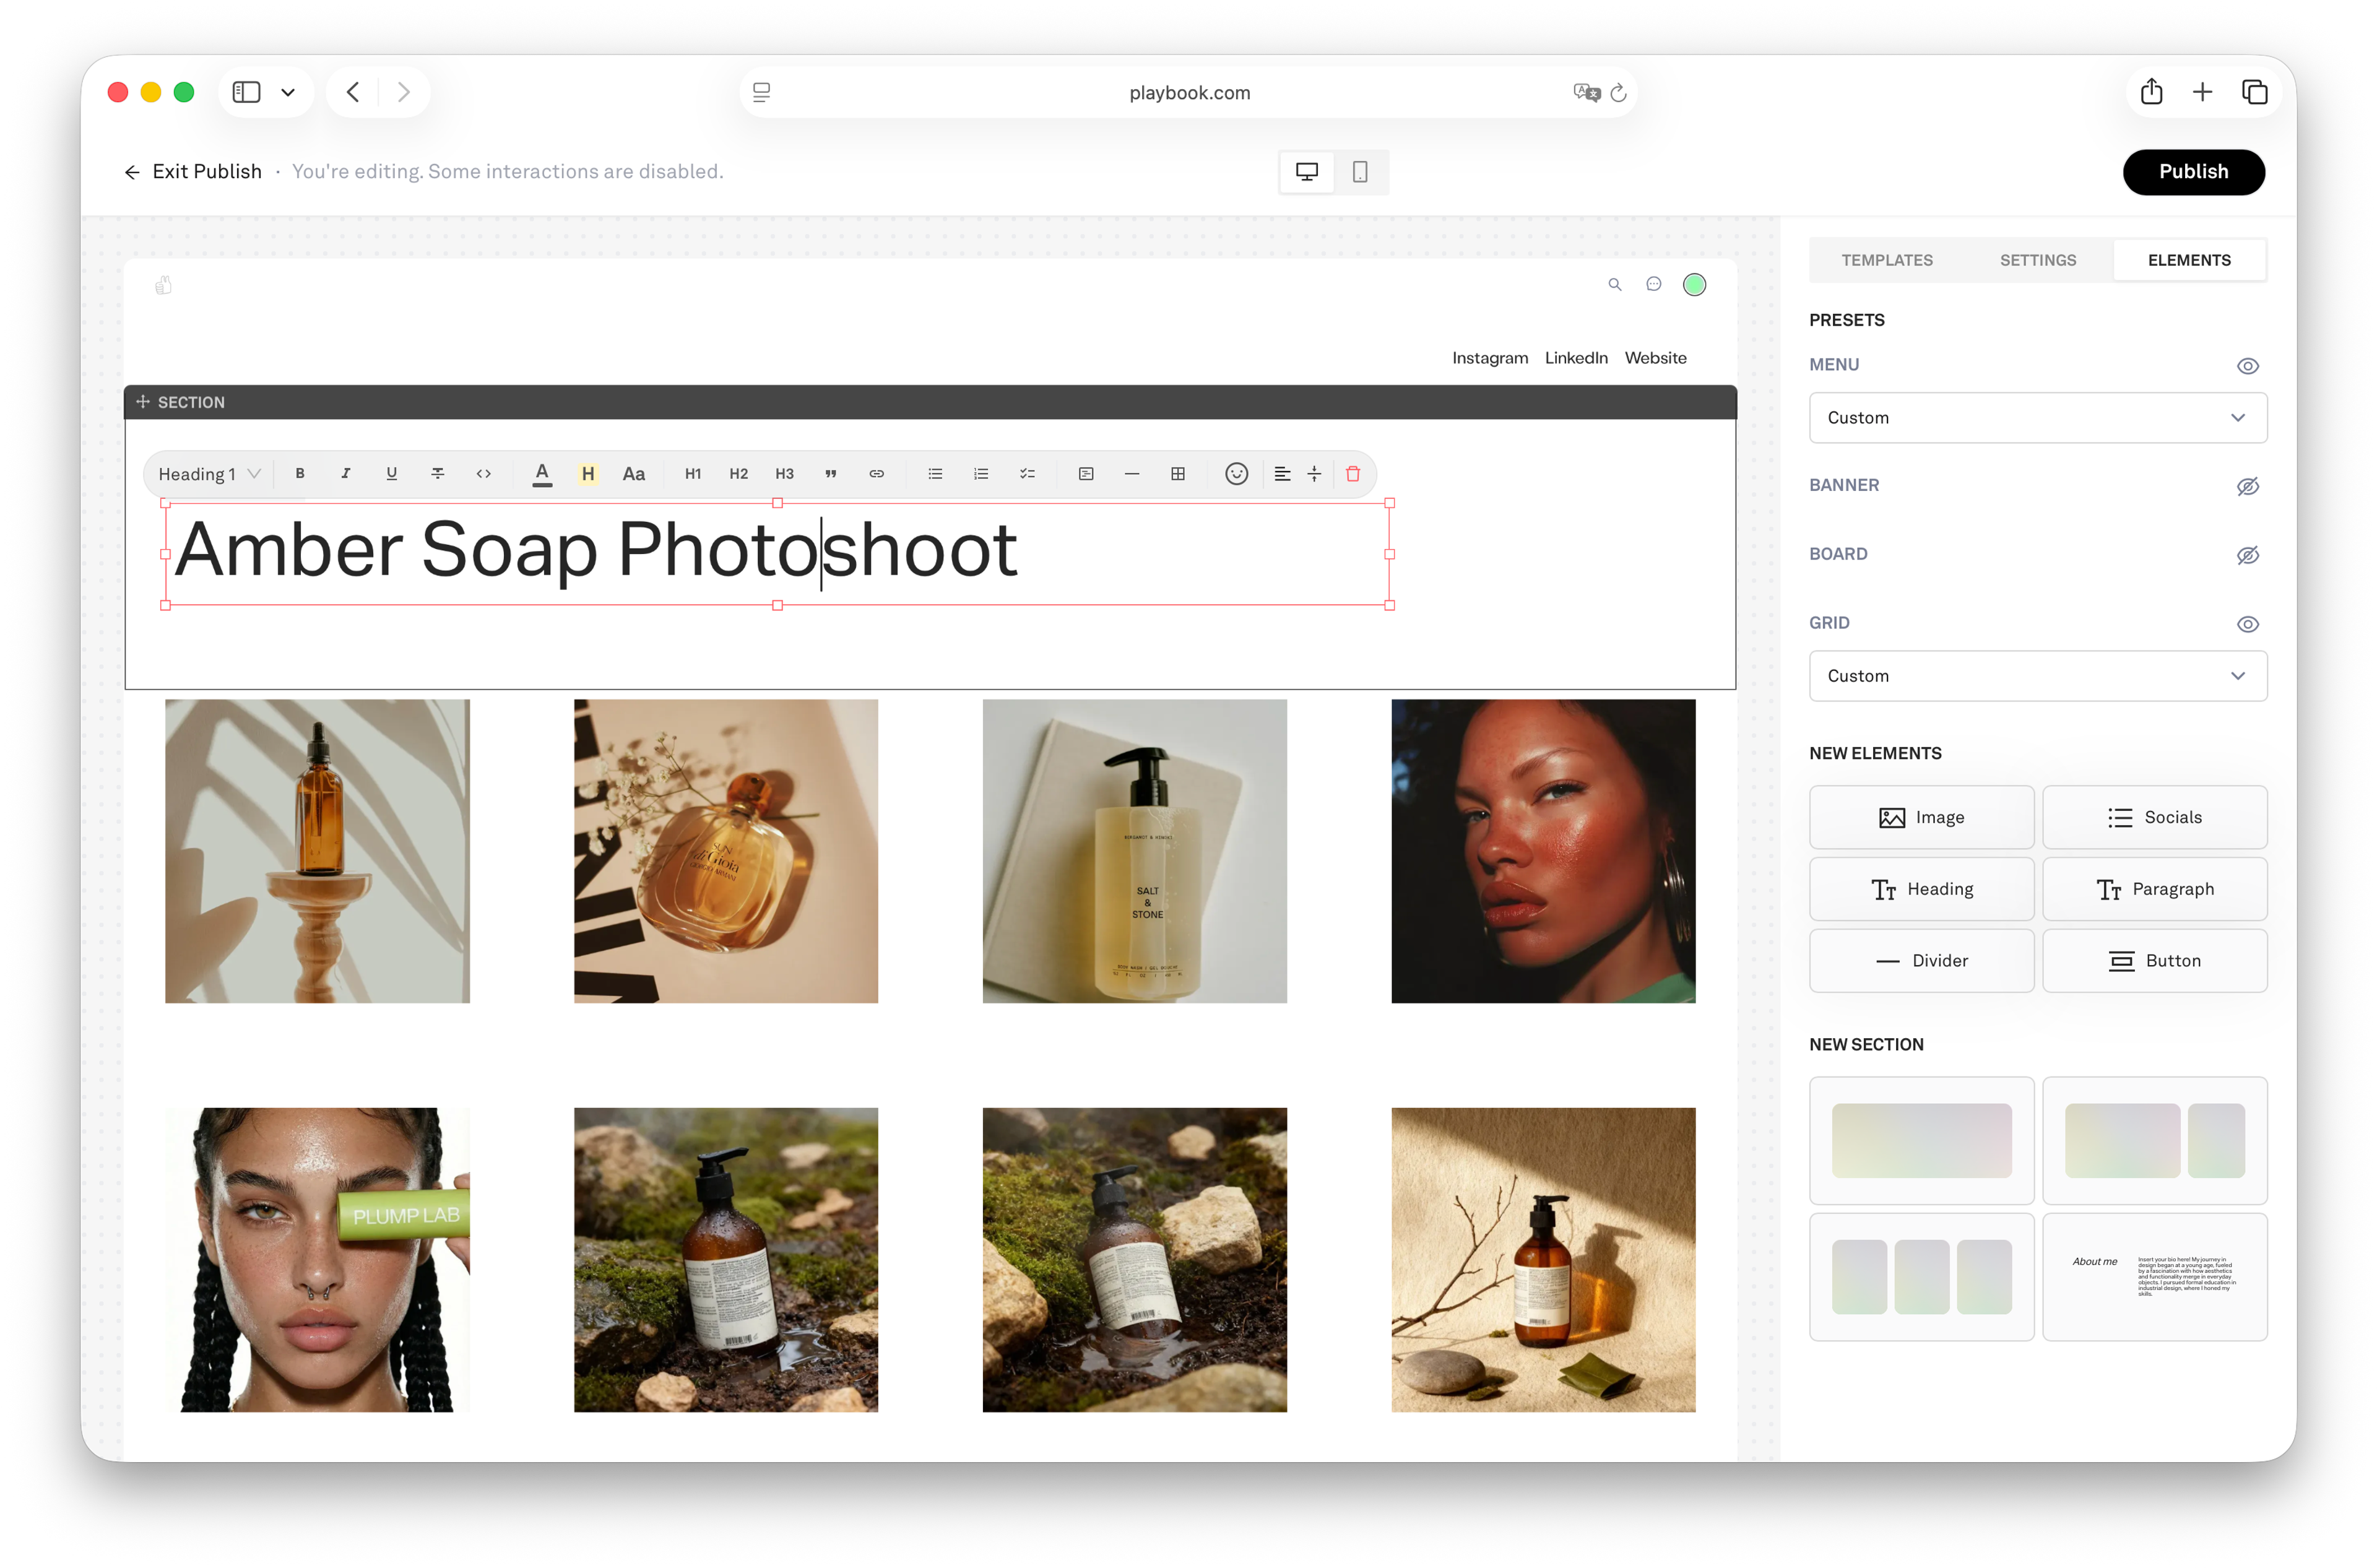Insert a block quote

(x=830, y=474)
